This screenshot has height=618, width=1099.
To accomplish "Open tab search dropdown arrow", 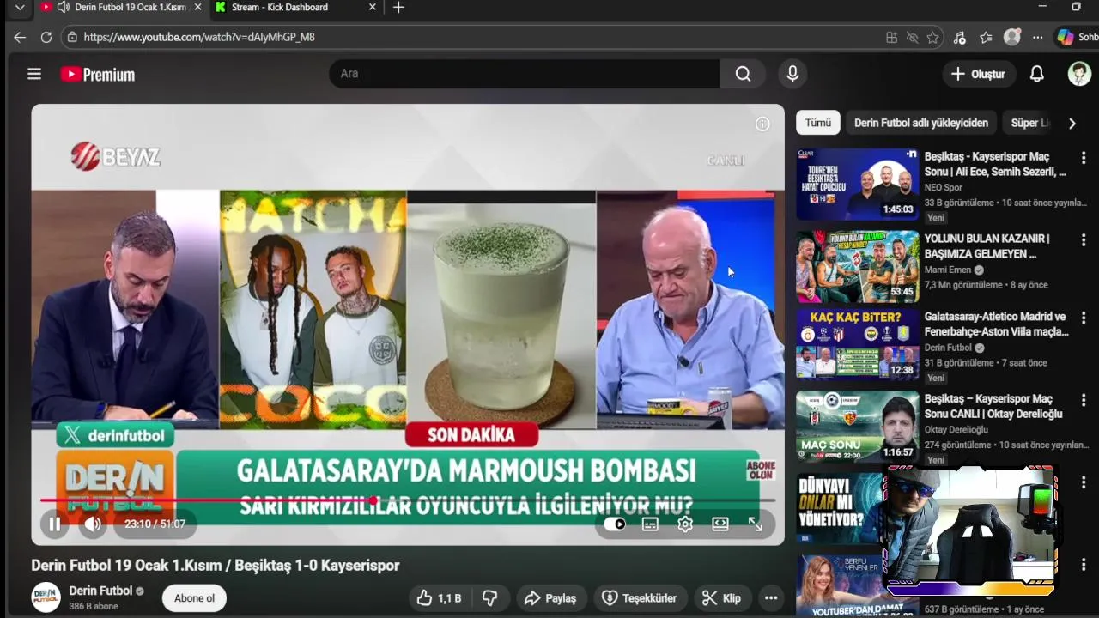I will 20,8.
